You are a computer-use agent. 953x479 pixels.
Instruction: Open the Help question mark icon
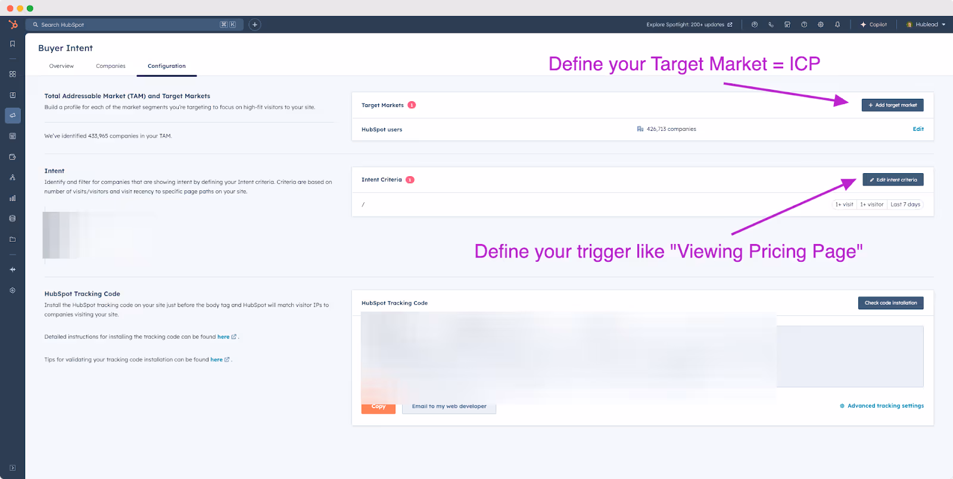[804, 24]
